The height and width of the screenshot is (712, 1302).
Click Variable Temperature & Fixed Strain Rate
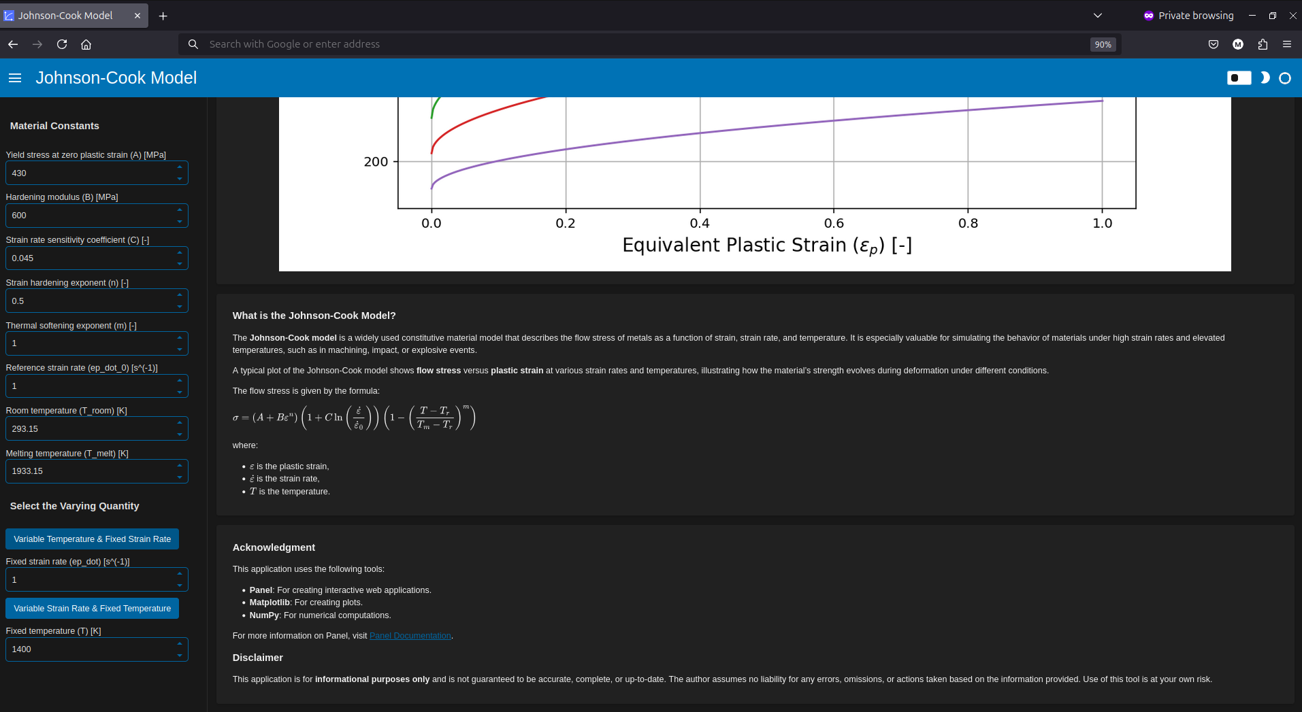coord(92,539)
